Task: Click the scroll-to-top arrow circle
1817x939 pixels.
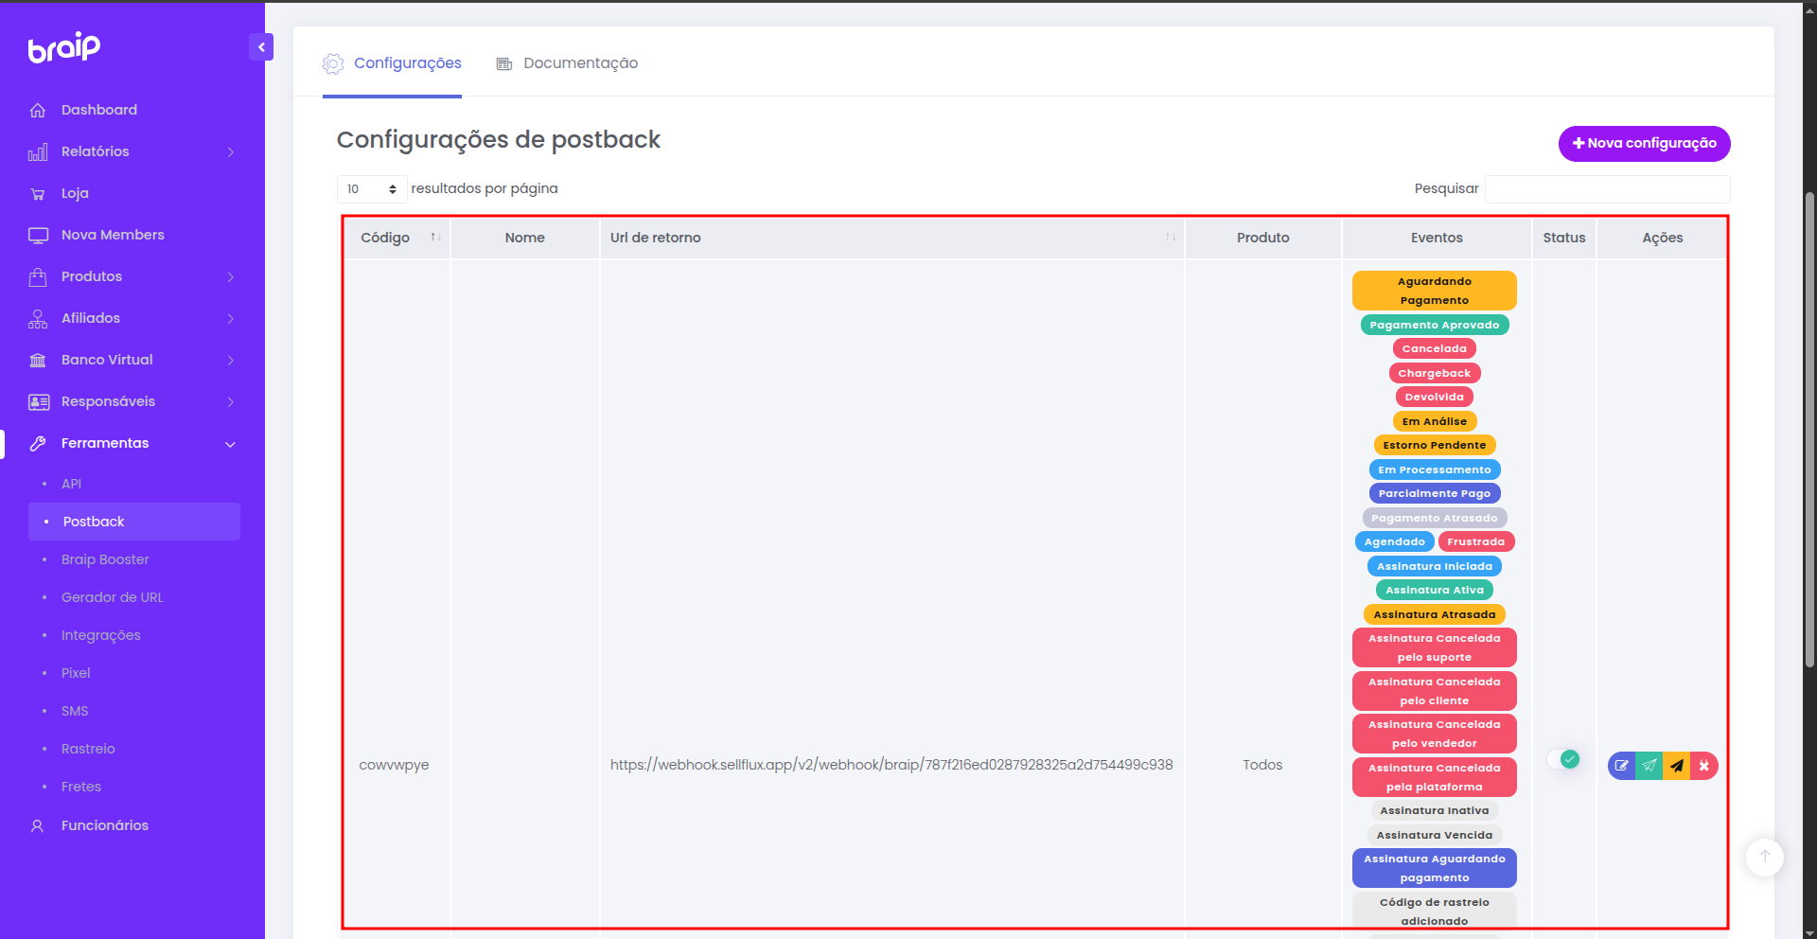Action: pyautogui.click(x=1765, y=857)
